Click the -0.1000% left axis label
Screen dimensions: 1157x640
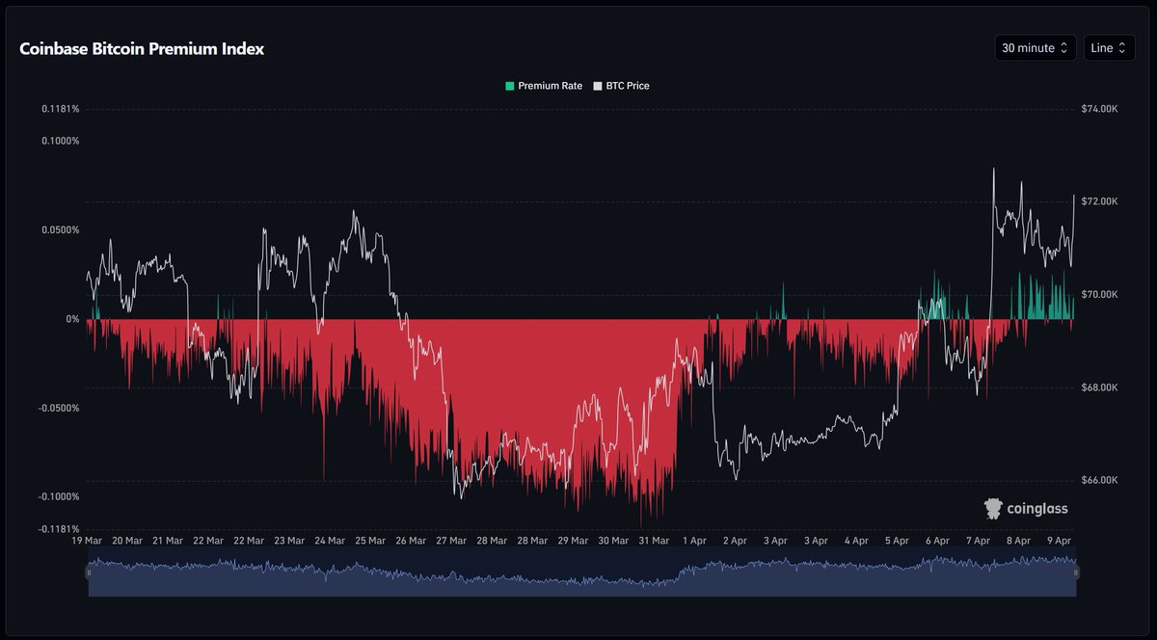click(59, 496)
